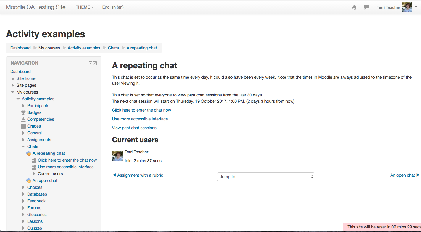
Task: Click Terri Teacher name under Current users
Action: pos(136,152)
